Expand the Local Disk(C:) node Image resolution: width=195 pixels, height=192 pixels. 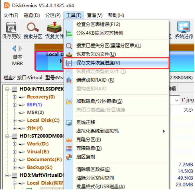[15, 120]
